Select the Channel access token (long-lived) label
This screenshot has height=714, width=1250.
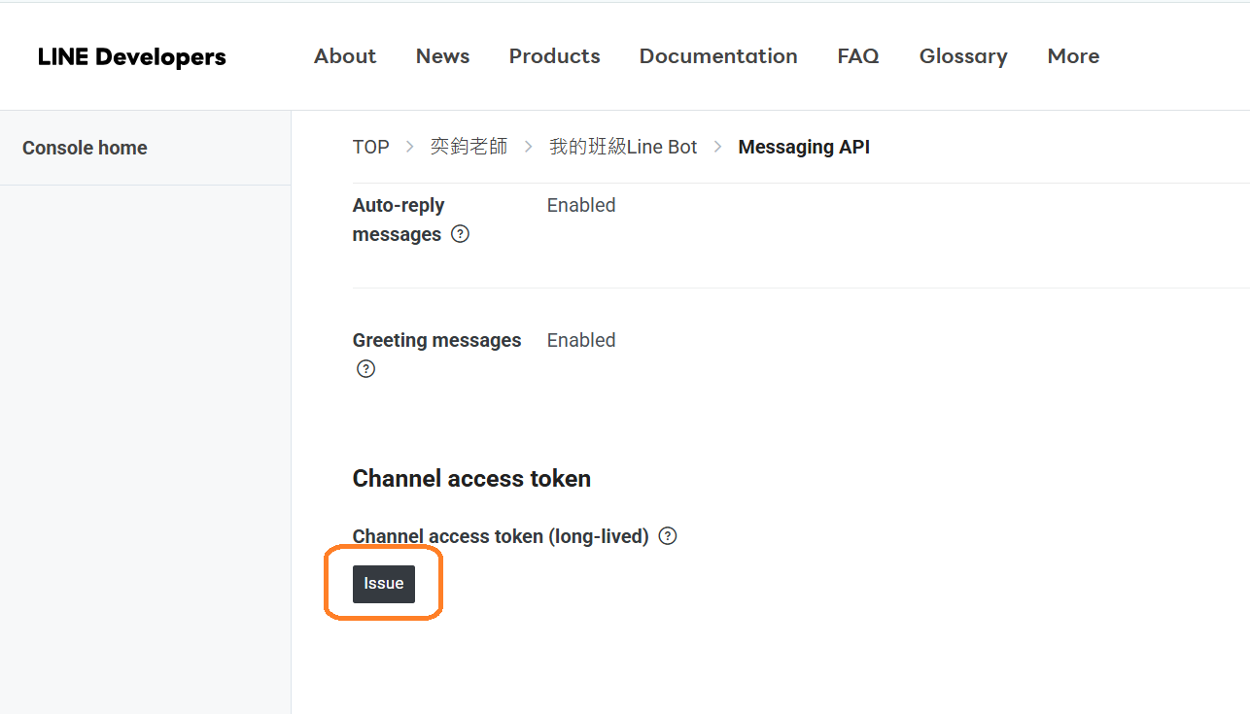click(501, 536)
